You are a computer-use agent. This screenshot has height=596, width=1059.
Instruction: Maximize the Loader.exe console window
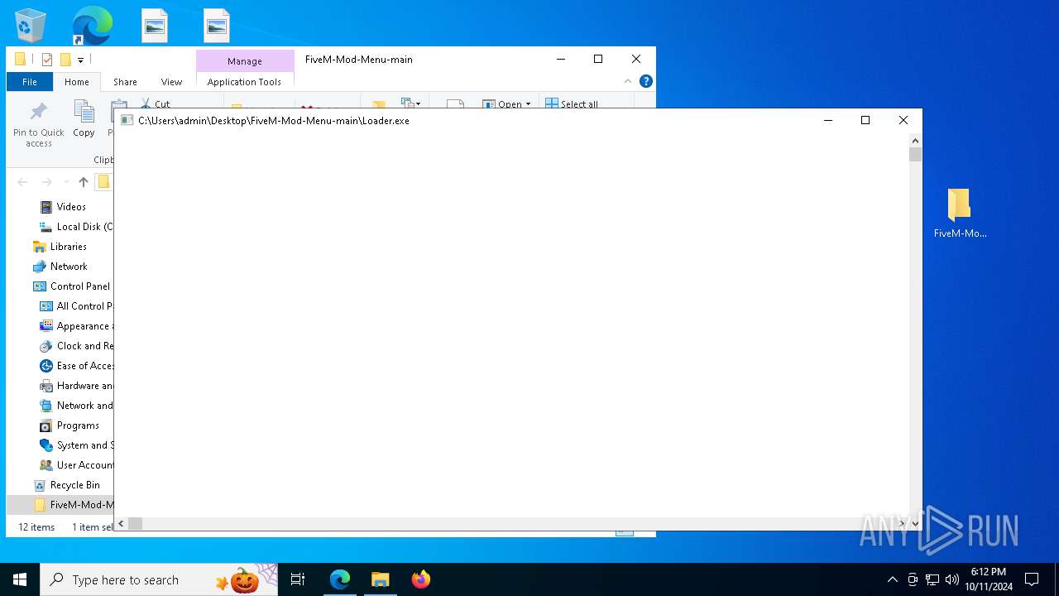(865, 120)
